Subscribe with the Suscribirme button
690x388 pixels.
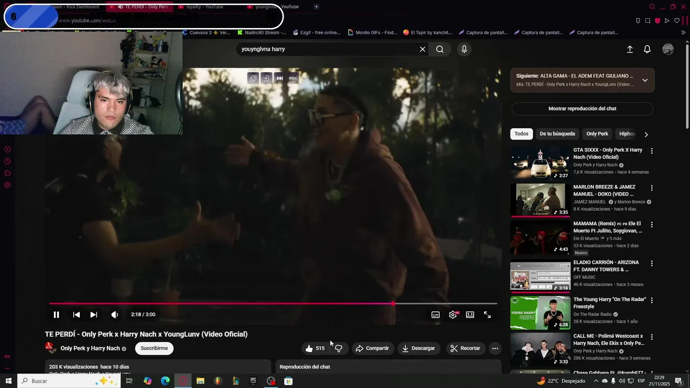click(154, 348)
